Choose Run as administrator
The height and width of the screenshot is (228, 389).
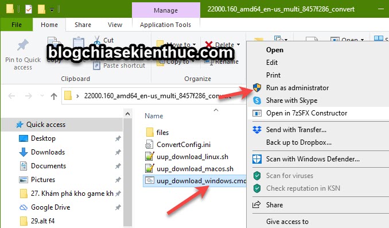[x=297, y=88]
